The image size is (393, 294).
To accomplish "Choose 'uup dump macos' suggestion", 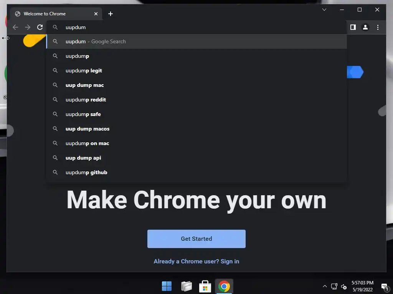I will click(x=196, y=129).
